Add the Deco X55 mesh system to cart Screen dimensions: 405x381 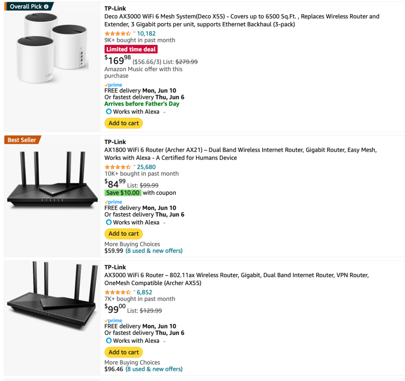coord(123,123)
